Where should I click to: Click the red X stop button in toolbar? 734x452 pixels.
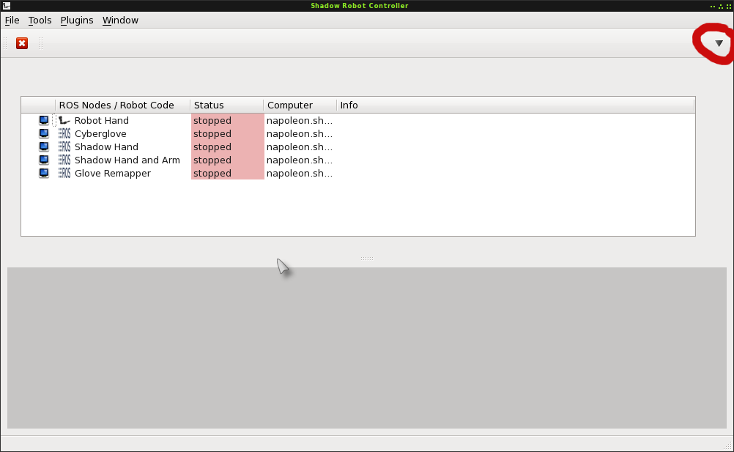pyautogui.click(x=22, y=43)
